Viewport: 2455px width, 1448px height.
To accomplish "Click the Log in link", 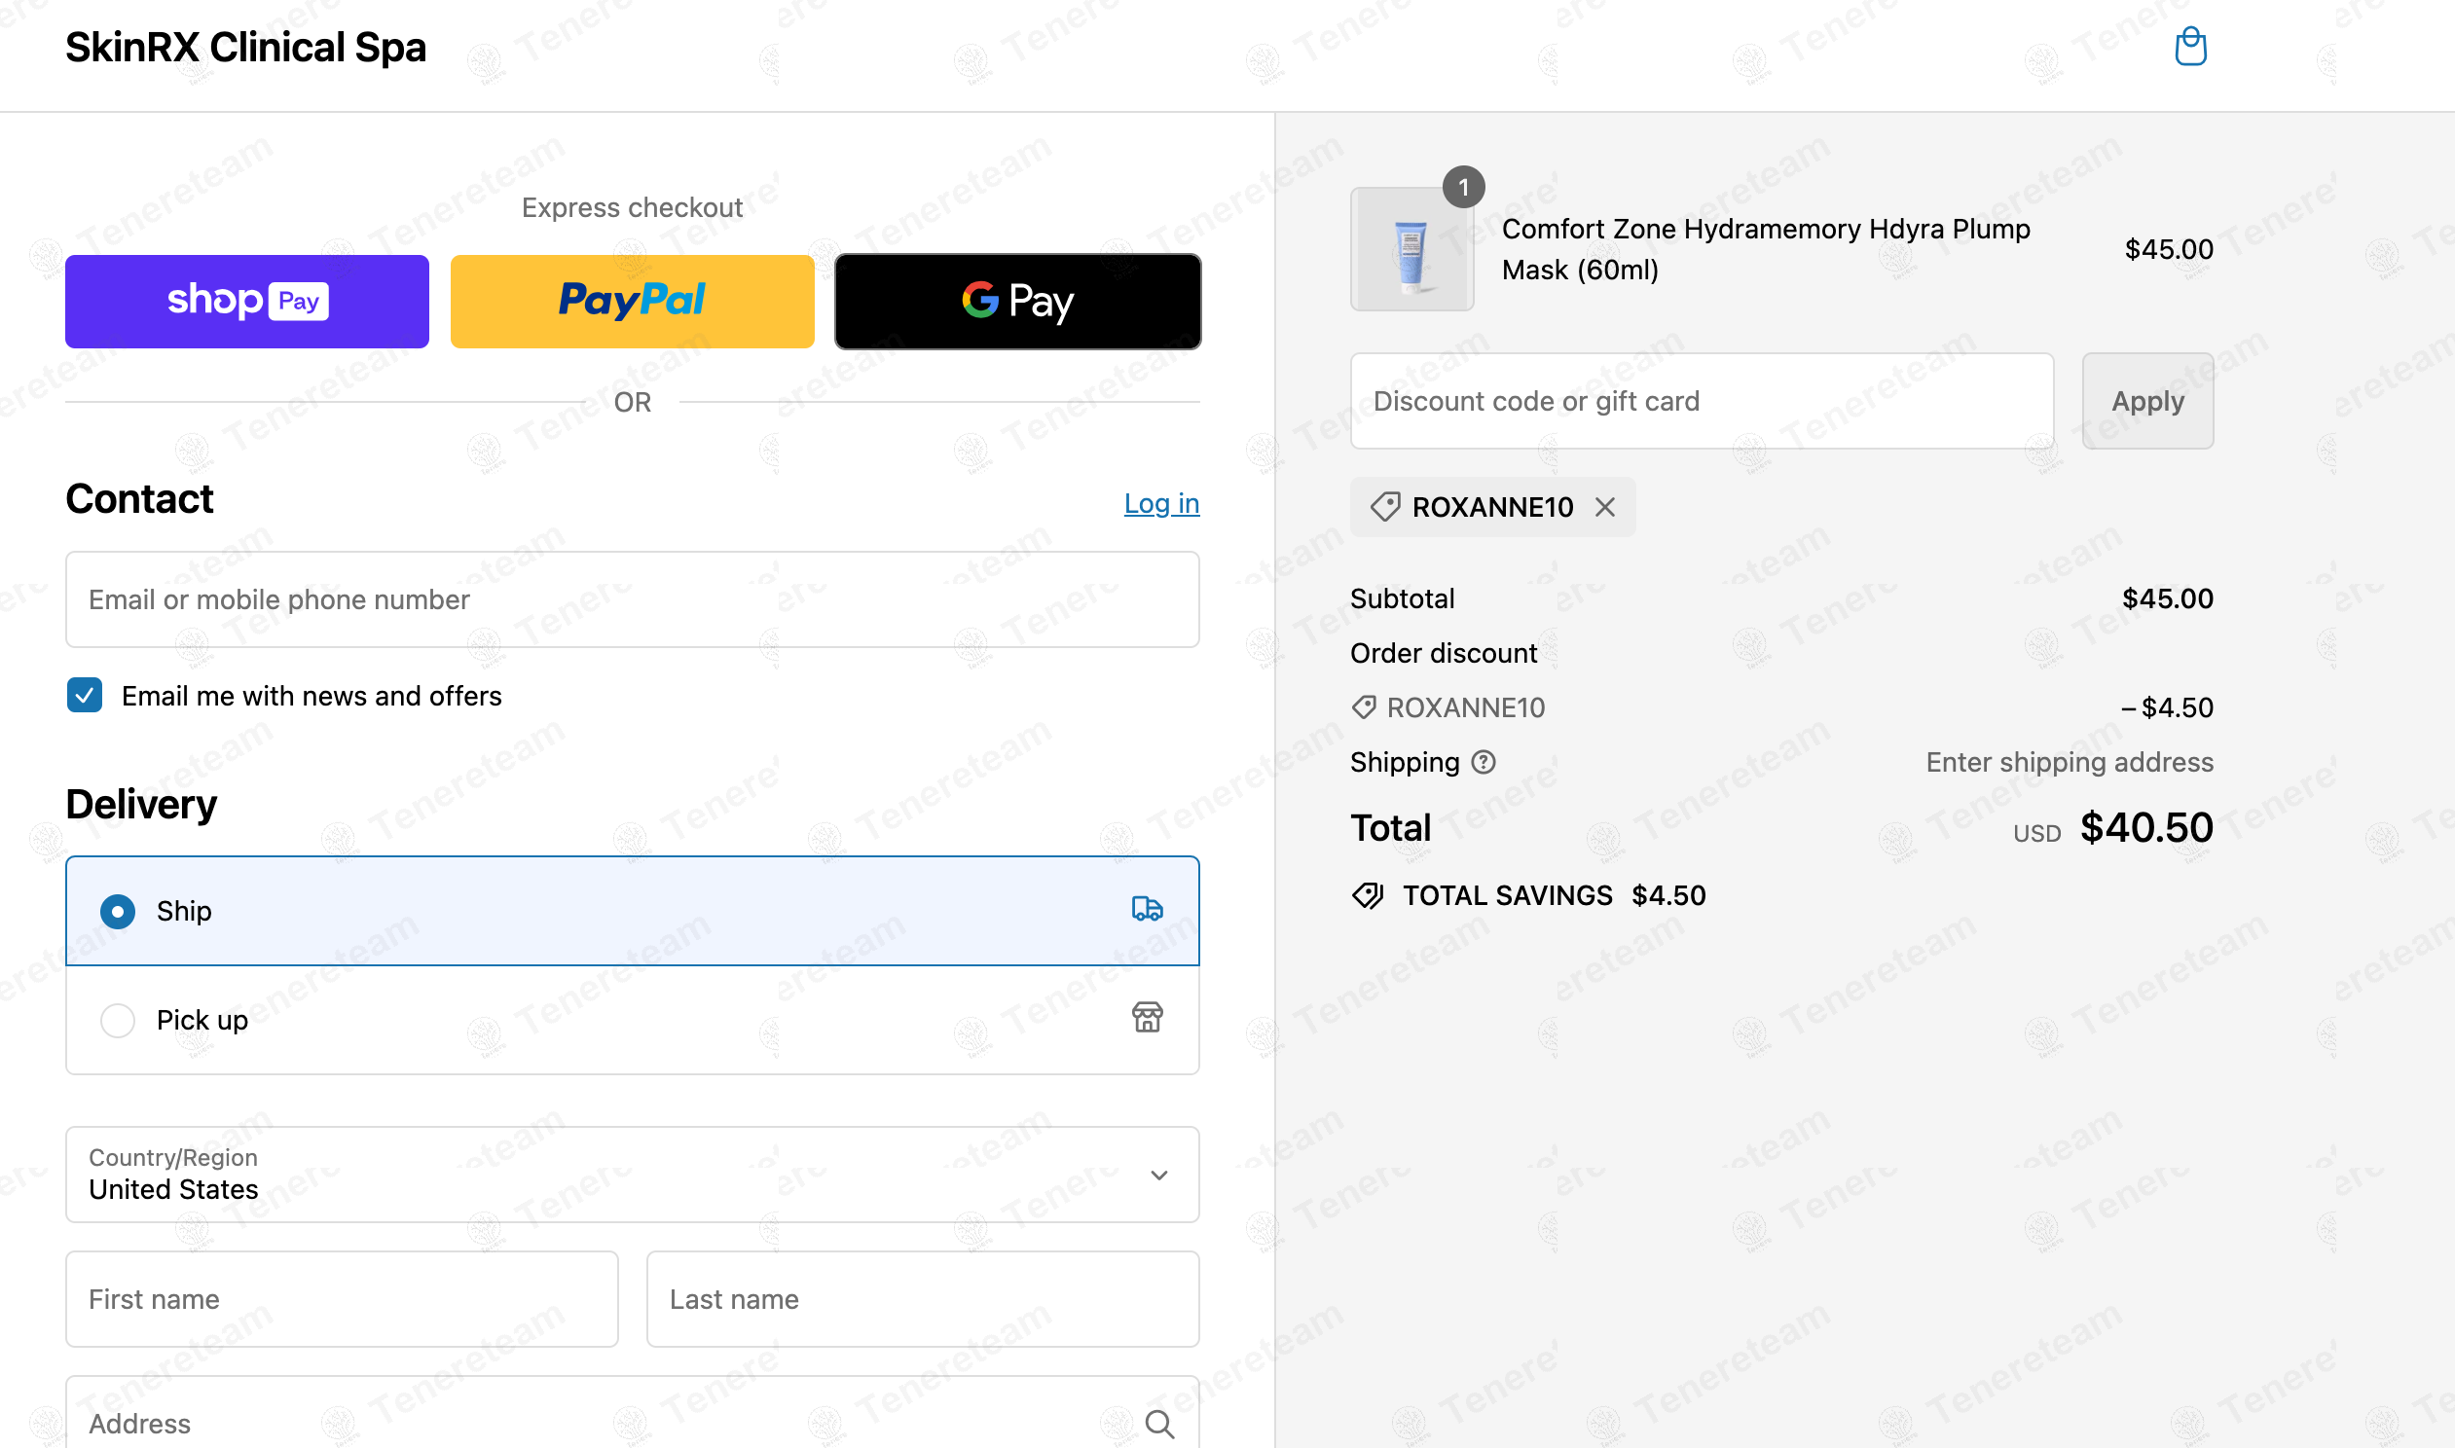I will 1161,502.
